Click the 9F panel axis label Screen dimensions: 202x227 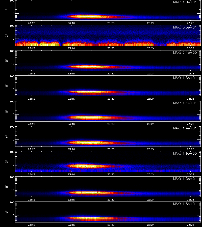point(7,212)
